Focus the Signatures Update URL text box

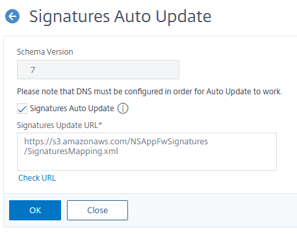[x=147, y=151]
